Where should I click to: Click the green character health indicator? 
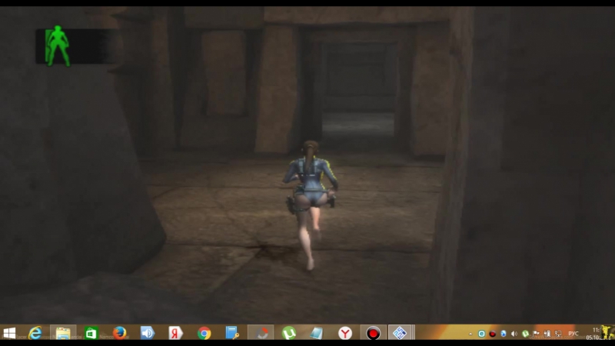coord(58,46)
